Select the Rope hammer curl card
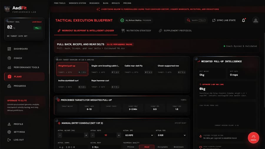The height and width of the screenshot is (149, 265). tap(105, 84)
